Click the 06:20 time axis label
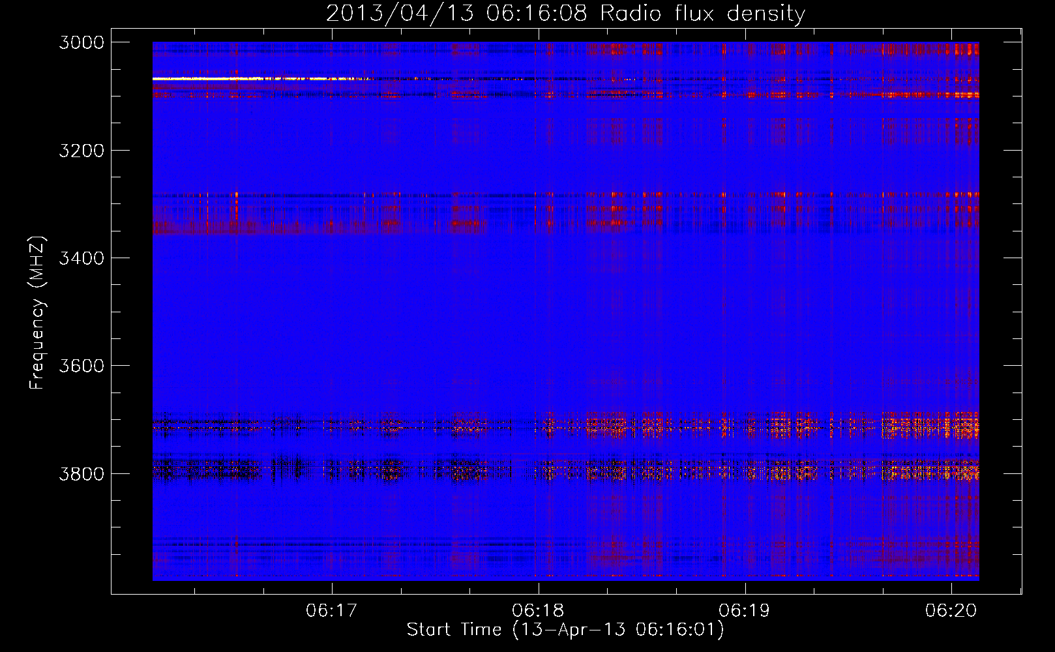The height and width of the screenshot is (652, 1055). click(951, 610)
